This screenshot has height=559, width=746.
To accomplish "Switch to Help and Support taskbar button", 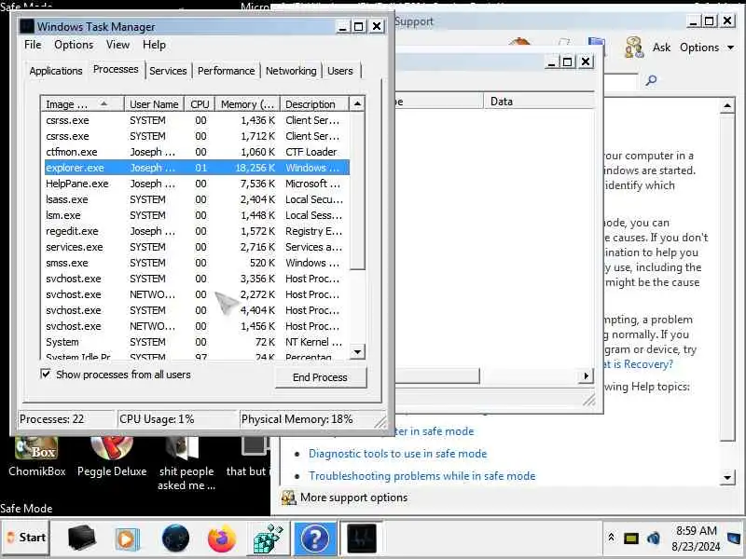I will click(314, 539).
